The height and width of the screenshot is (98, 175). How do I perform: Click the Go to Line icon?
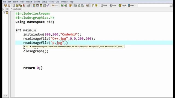click(87, 5)
